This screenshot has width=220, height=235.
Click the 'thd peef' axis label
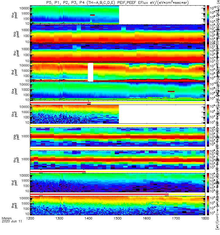pyautogui.click(x=14, y=72)
